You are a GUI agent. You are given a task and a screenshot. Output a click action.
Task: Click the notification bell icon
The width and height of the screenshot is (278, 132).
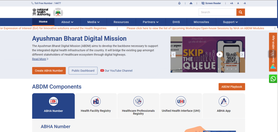[179, 3]
